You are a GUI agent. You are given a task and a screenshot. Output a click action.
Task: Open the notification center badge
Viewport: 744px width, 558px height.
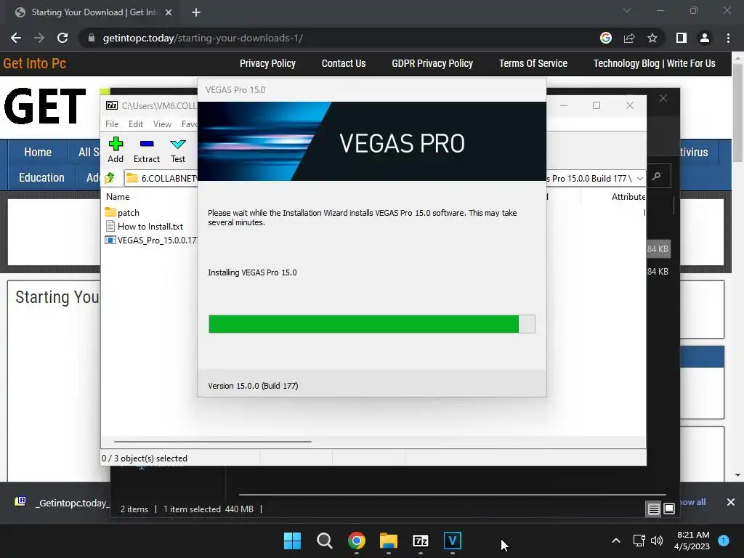(724, 541)
